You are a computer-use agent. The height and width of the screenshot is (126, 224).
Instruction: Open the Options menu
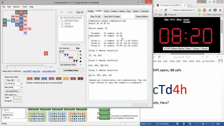tap(16, 7)
